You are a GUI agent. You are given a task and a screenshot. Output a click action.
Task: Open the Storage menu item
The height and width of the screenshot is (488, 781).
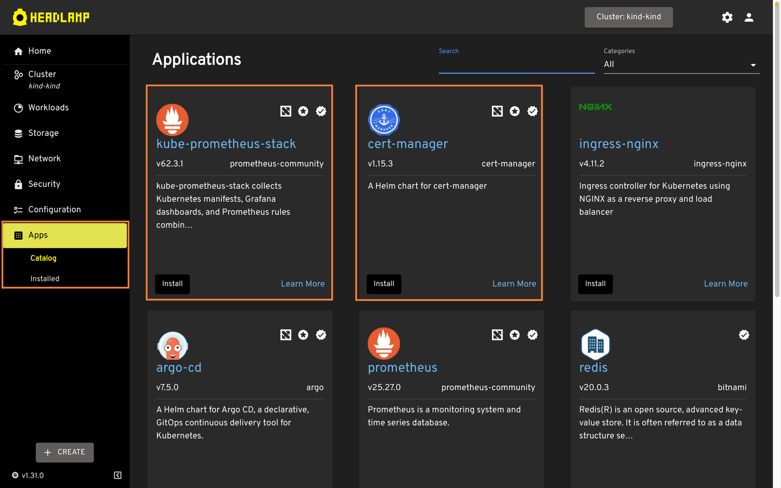click(x=65, y=133)
